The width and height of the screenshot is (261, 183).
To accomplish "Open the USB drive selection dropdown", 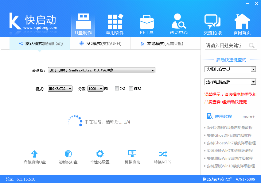I will pyautogui.click(x=102, y=70).
